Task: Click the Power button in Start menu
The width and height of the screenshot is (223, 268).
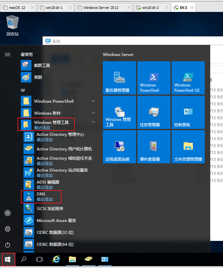Action: point(8,245)
